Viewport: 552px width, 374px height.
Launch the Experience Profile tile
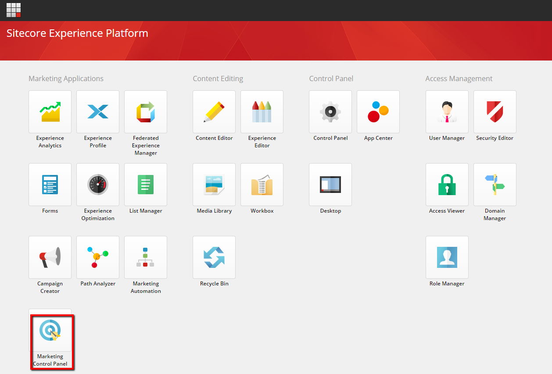click(x=98, y=112)
